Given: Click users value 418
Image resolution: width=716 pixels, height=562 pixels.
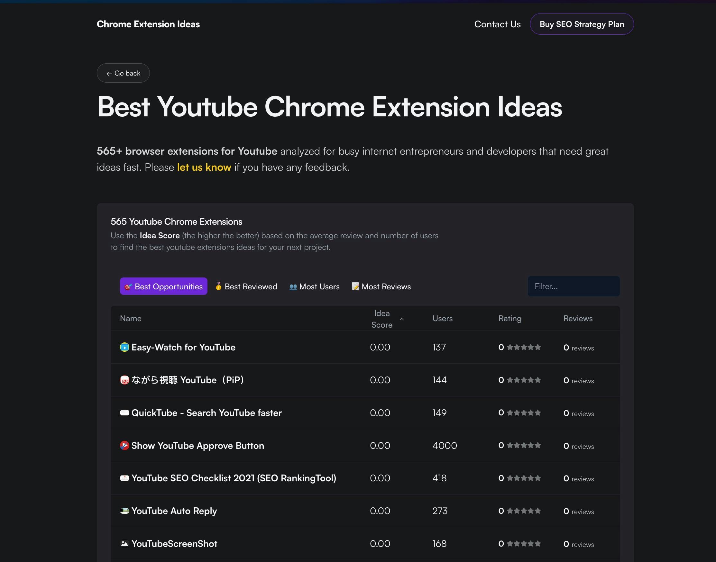Looking at the screenshot, I should pos(439,478).
